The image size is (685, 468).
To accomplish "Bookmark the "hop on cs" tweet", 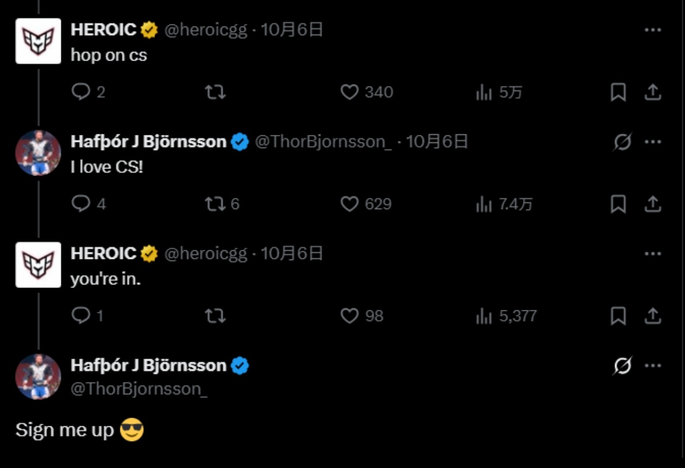I will click(x=618, y=93).
